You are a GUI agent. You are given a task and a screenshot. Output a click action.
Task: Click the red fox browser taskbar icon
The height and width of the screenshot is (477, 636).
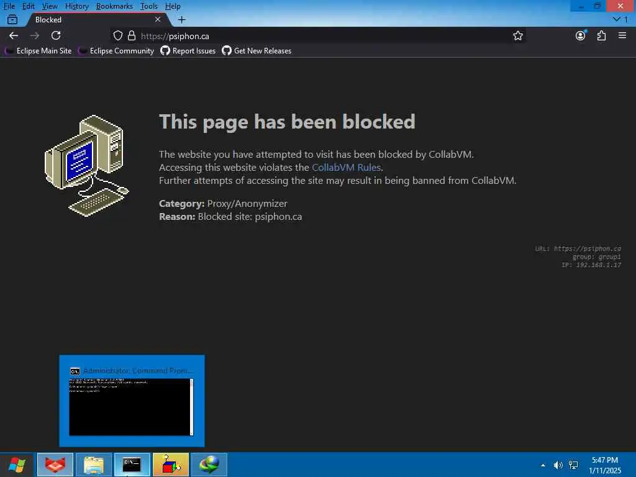pyautogui.click(x=55, y=465)
